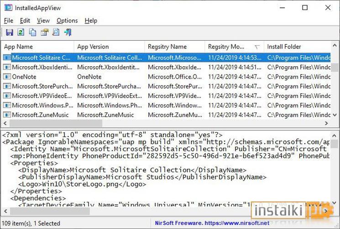
Task: Click the Find magnifier toolbar icon
Action: click(56, 32)
